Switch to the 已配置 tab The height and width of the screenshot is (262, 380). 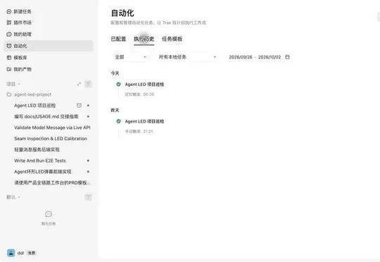[x=118, y=39]
